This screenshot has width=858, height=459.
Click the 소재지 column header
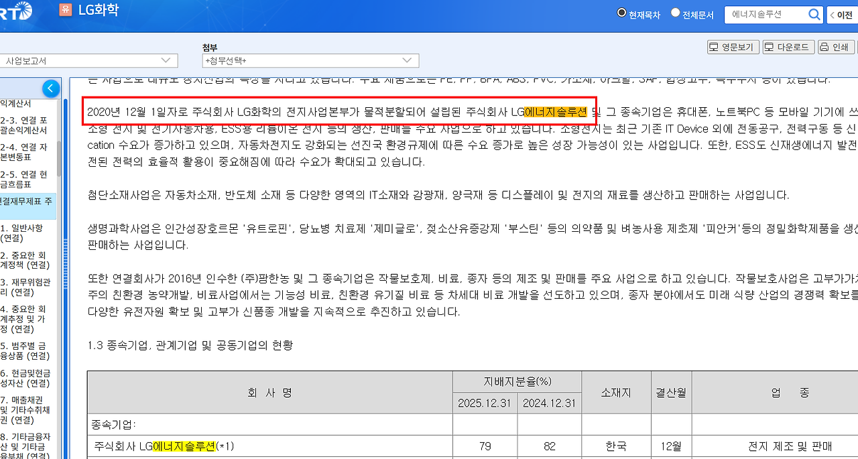(616, 393)
